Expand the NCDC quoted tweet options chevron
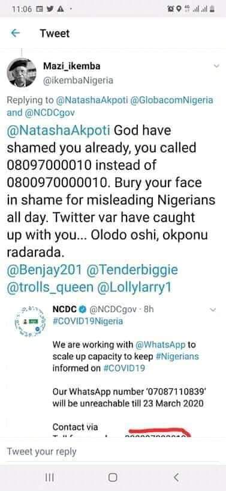This screenshot has height=491, width=226. tap(213, 310)
